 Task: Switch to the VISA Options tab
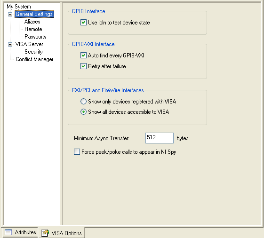click(x=62, y=233)
